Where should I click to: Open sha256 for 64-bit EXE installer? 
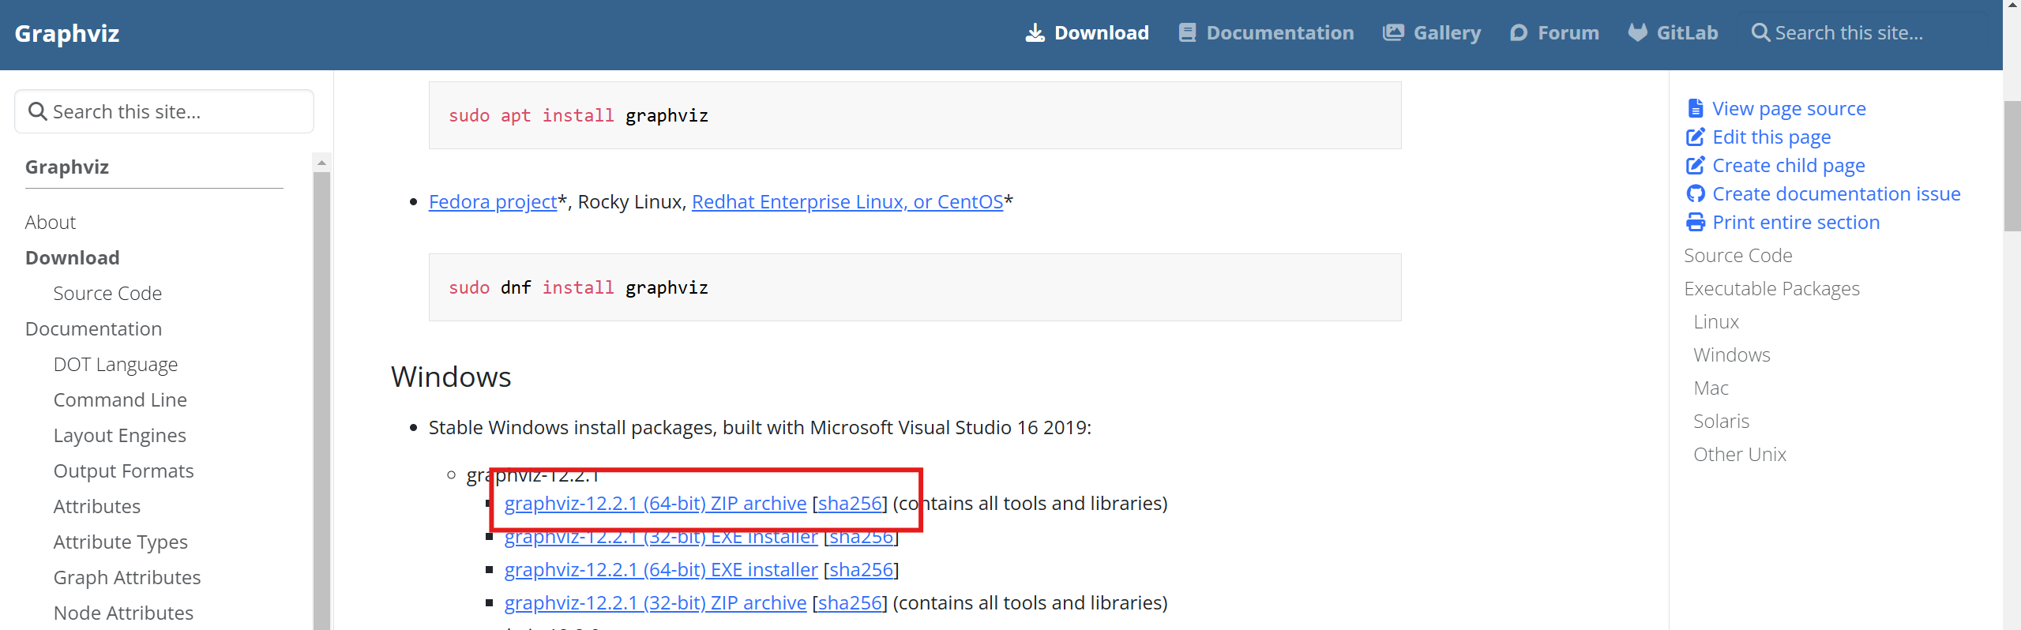[x=861, y=569]
